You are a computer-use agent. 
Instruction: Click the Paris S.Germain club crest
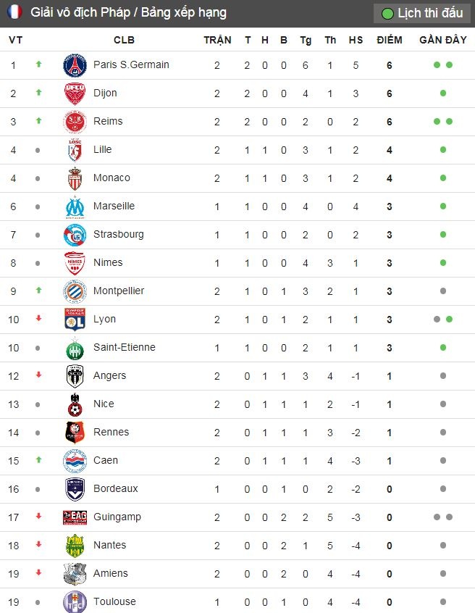(75, 65)
